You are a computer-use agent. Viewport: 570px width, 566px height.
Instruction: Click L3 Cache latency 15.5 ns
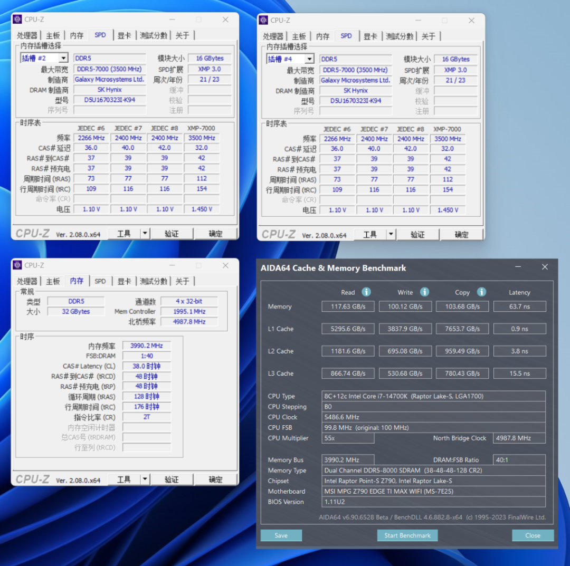coord(519,373)
